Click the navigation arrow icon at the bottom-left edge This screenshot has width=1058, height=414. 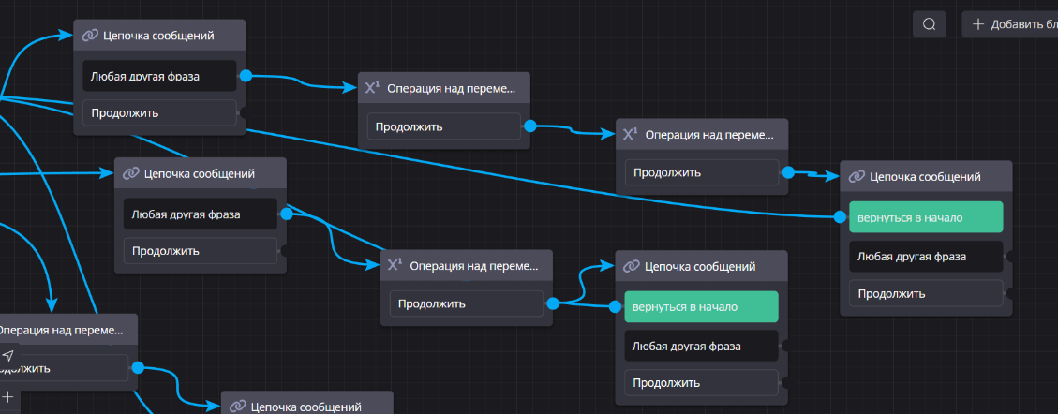[x=8, y=355]
